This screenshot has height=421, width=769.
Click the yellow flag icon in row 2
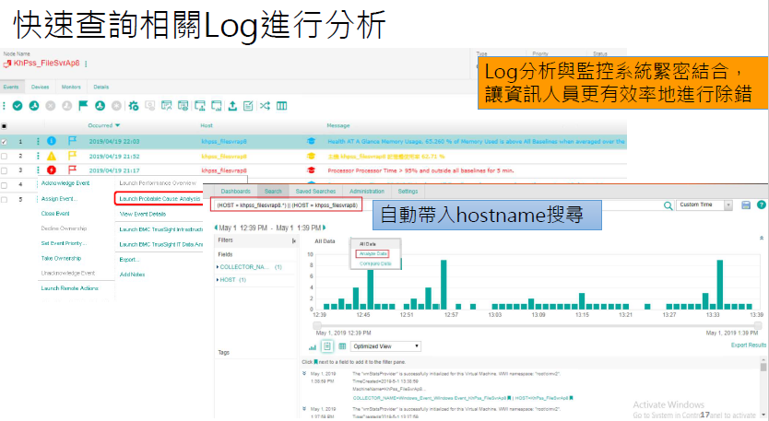[x=72, y=156]
